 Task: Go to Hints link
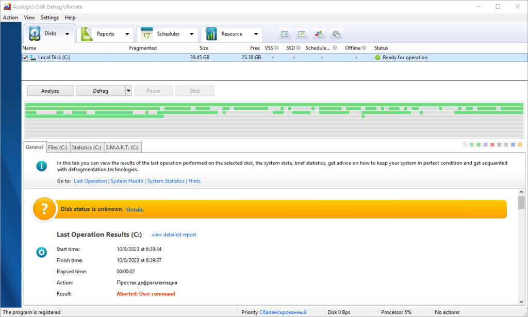(194, 181)
